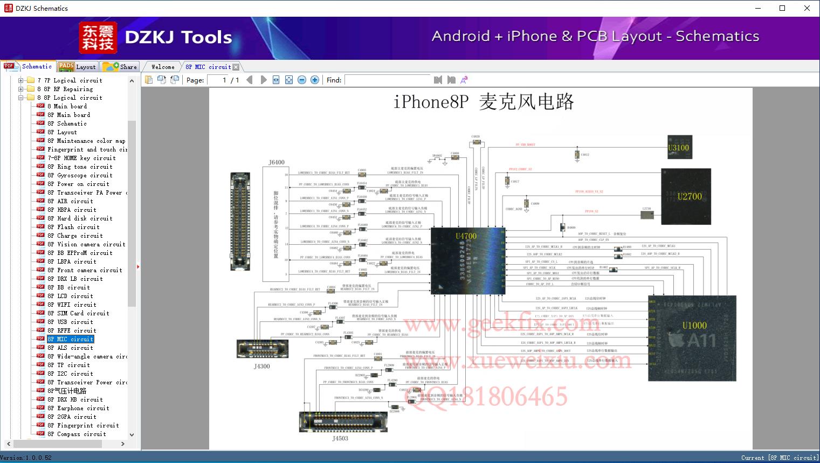Open 8P AIR circuit

[x=70, y=201]
